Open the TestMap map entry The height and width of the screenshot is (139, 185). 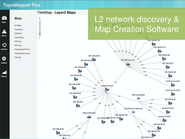coord(18,33)
